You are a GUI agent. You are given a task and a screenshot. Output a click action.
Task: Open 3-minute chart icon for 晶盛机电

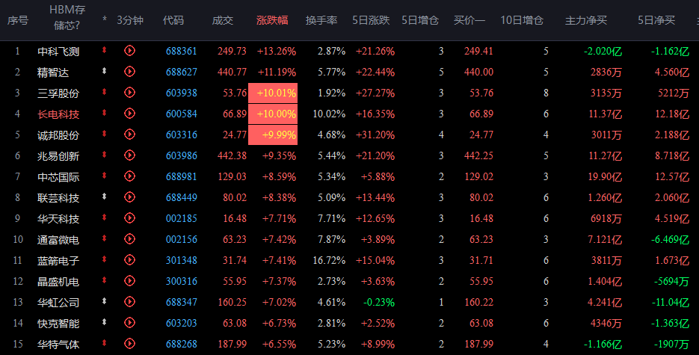pyautogui.click(x=129, y=281)
